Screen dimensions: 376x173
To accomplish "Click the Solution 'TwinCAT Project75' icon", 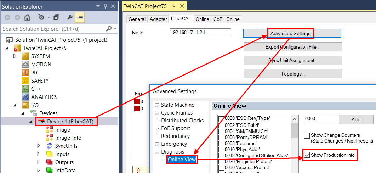I will tap(10, 40).
